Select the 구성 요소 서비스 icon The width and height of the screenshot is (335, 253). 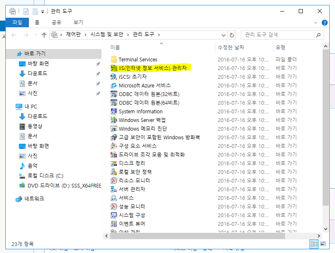tap(114, 146)
